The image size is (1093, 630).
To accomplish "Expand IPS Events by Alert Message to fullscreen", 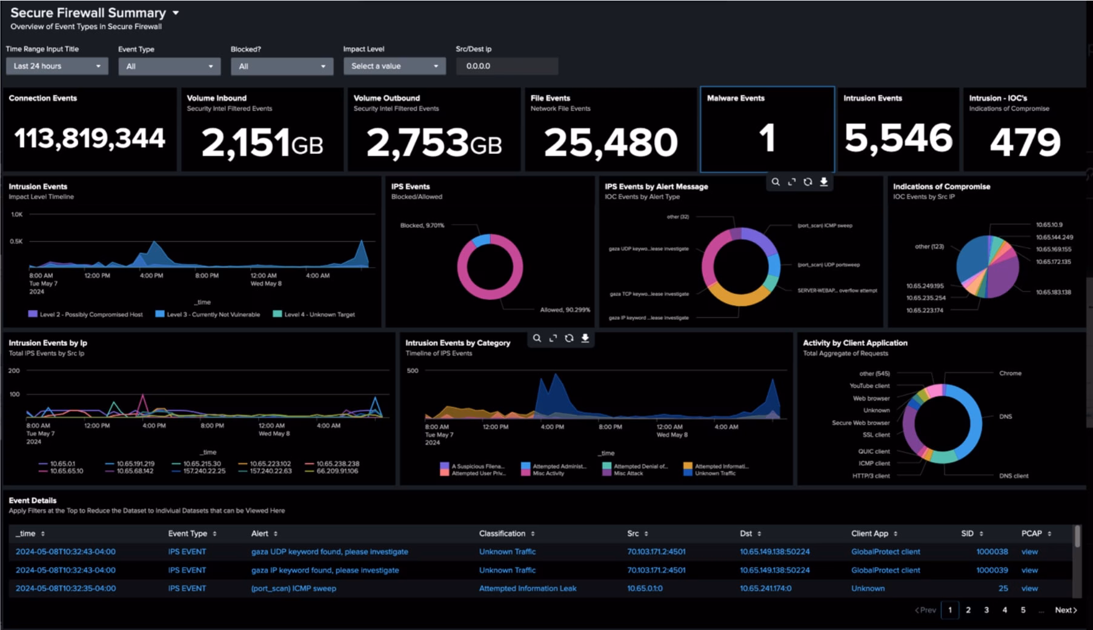I will 792,182.
